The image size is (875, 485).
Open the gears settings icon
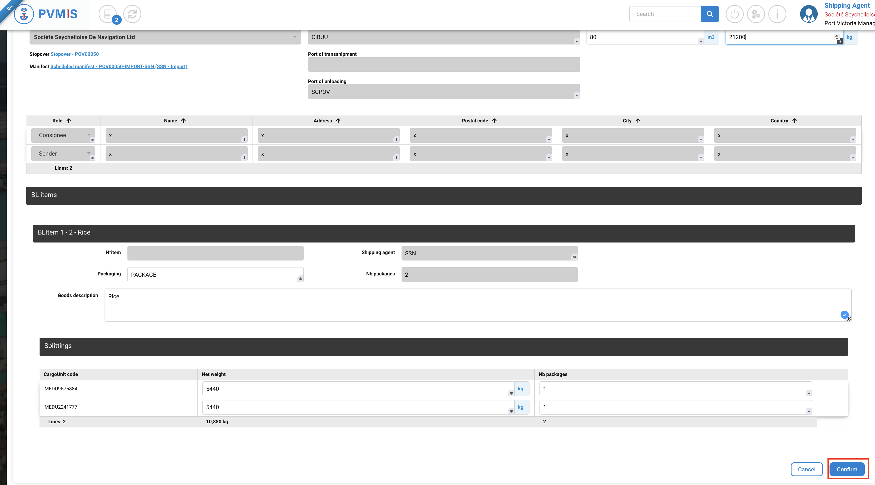(x=756, y=14)
